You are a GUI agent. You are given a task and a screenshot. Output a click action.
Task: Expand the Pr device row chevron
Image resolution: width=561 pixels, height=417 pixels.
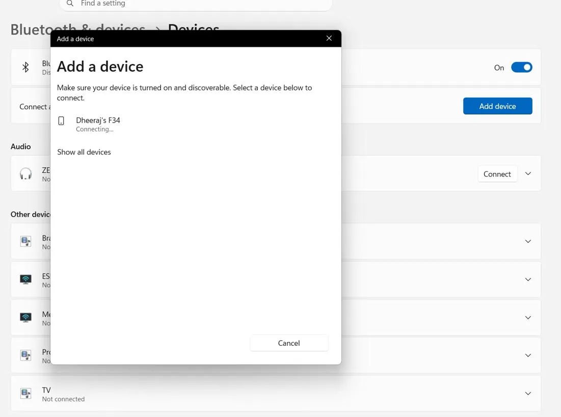point(528,355)
